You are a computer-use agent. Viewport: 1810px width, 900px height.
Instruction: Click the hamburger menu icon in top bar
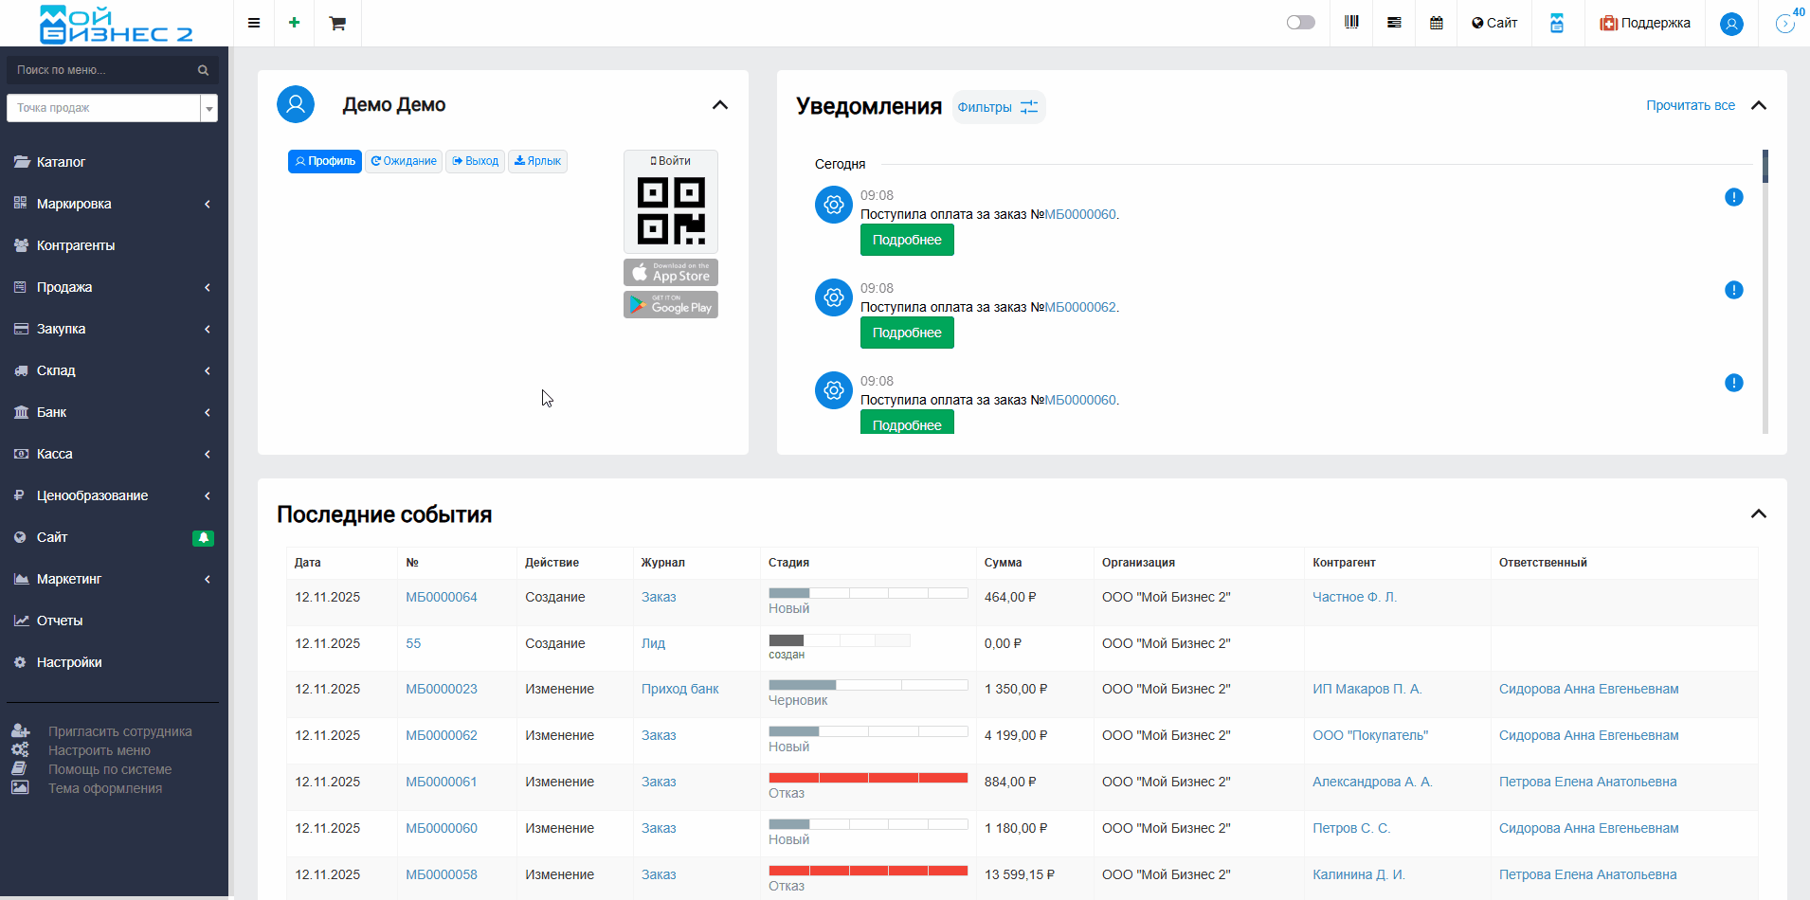pos(254,23)
